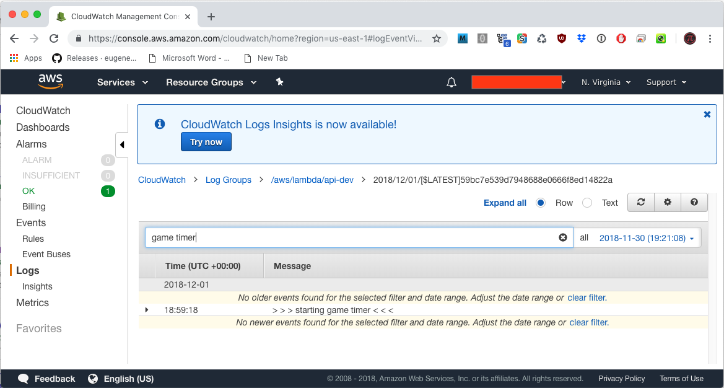Go to Log Groups breadcrumb link
The image size is (724, 388).
229,180
